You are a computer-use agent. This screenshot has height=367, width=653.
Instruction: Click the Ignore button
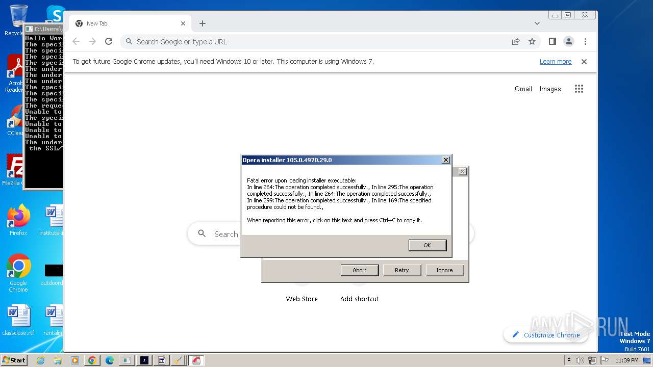(444, 270)
